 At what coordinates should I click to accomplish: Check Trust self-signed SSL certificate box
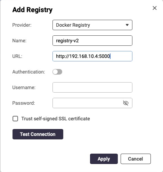pos(15,119)
